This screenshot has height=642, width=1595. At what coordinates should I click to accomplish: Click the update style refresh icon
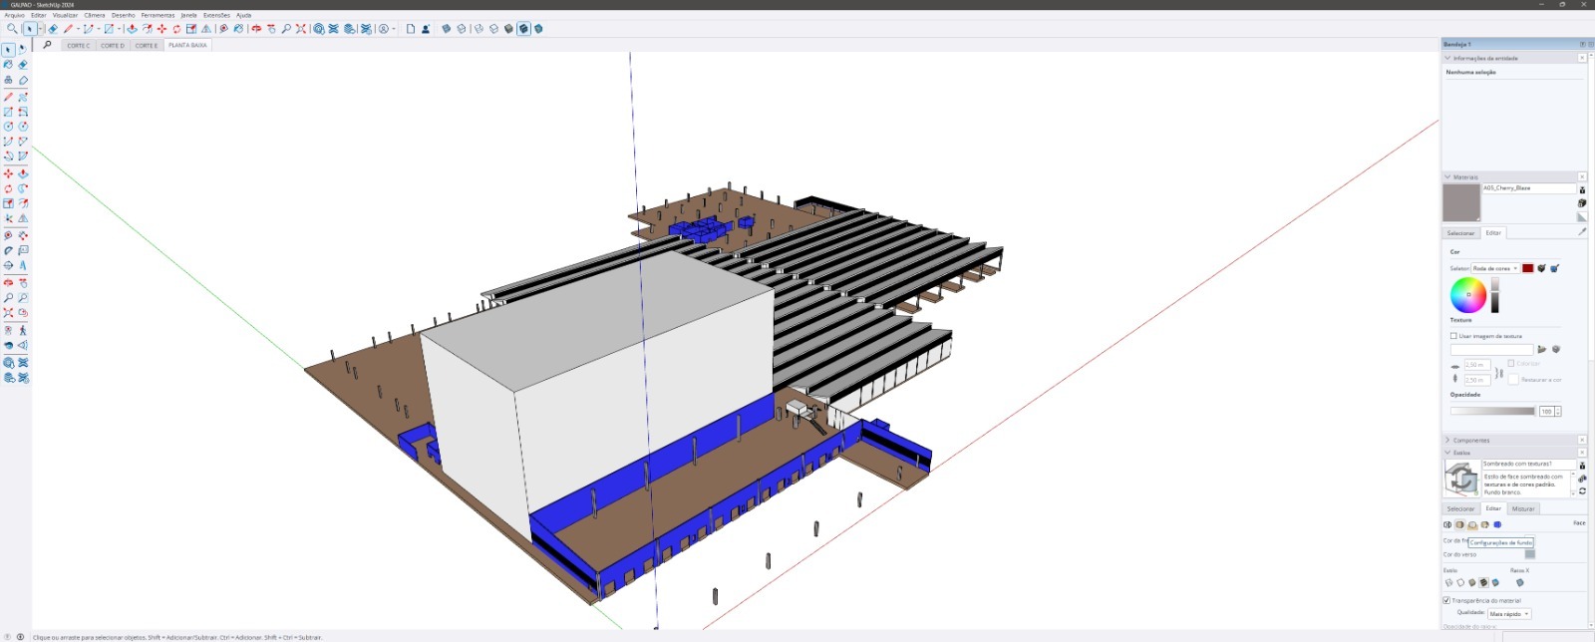1582,490
